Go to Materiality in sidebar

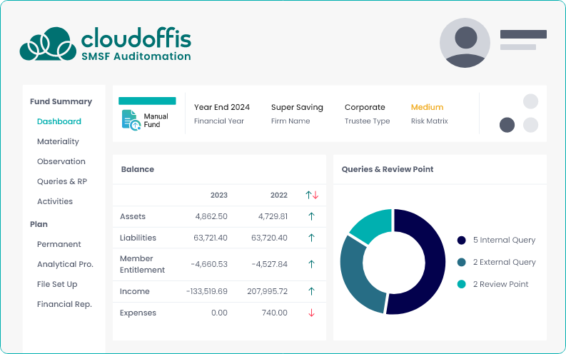(58, 141)
